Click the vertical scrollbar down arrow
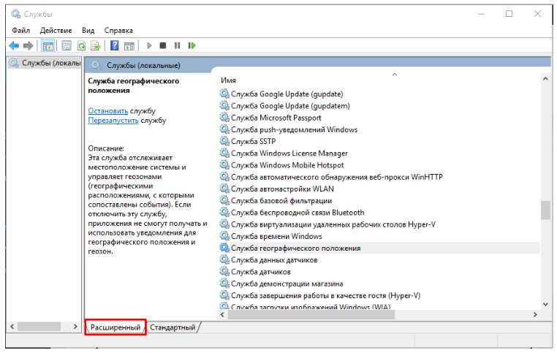 [x=545, y=303]
